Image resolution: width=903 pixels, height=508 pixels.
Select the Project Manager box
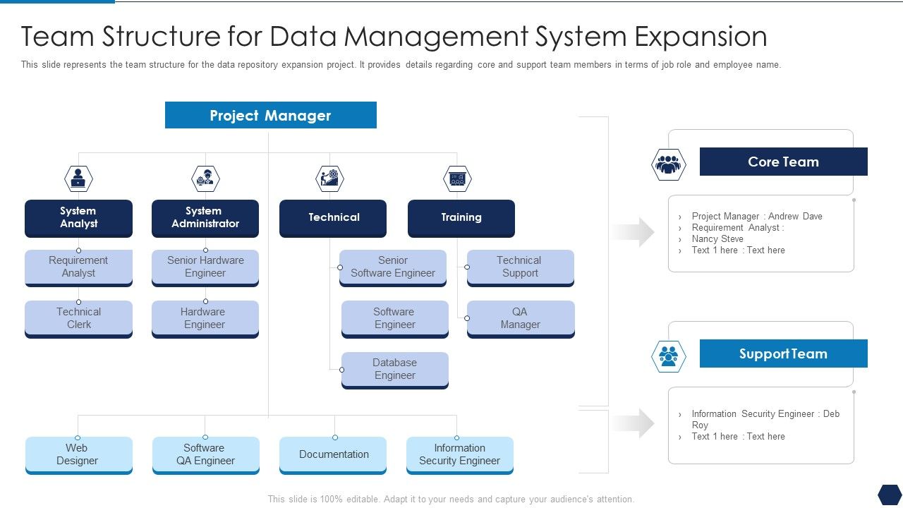pos(271,115)
